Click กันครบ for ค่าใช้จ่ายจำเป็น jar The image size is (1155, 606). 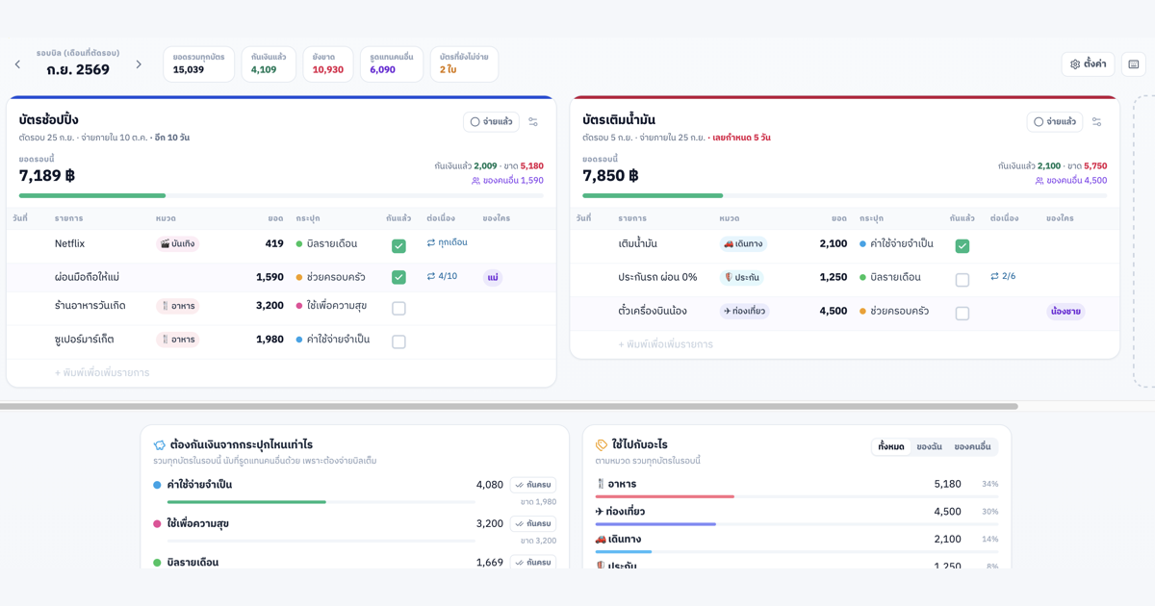click(x=533, y=485)
